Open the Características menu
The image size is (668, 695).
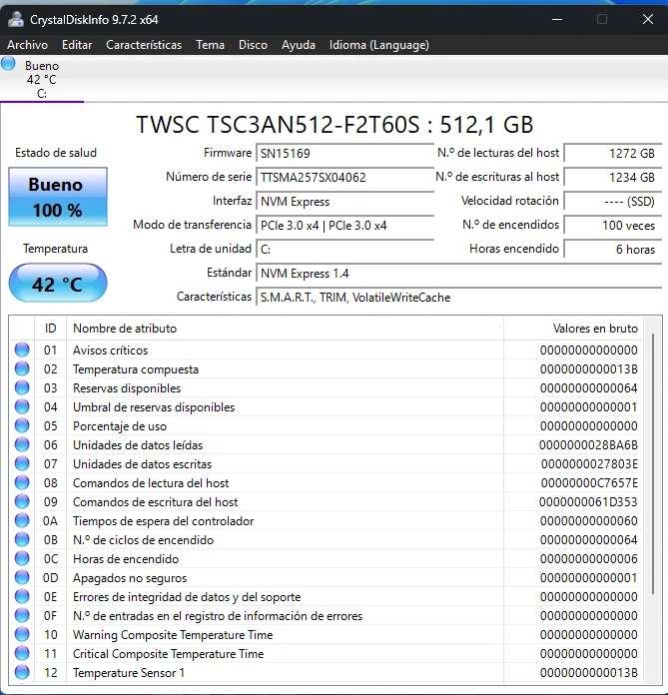point(144,45)
